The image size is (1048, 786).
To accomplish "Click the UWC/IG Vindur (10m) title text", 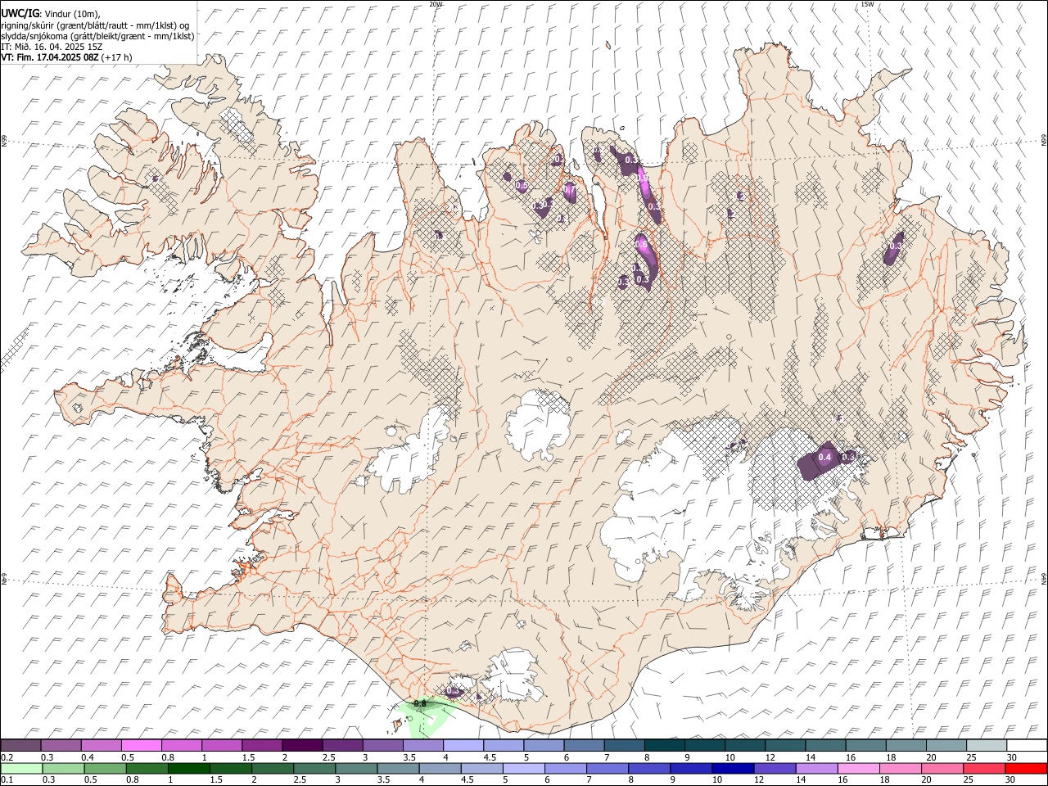I will 51,14.
